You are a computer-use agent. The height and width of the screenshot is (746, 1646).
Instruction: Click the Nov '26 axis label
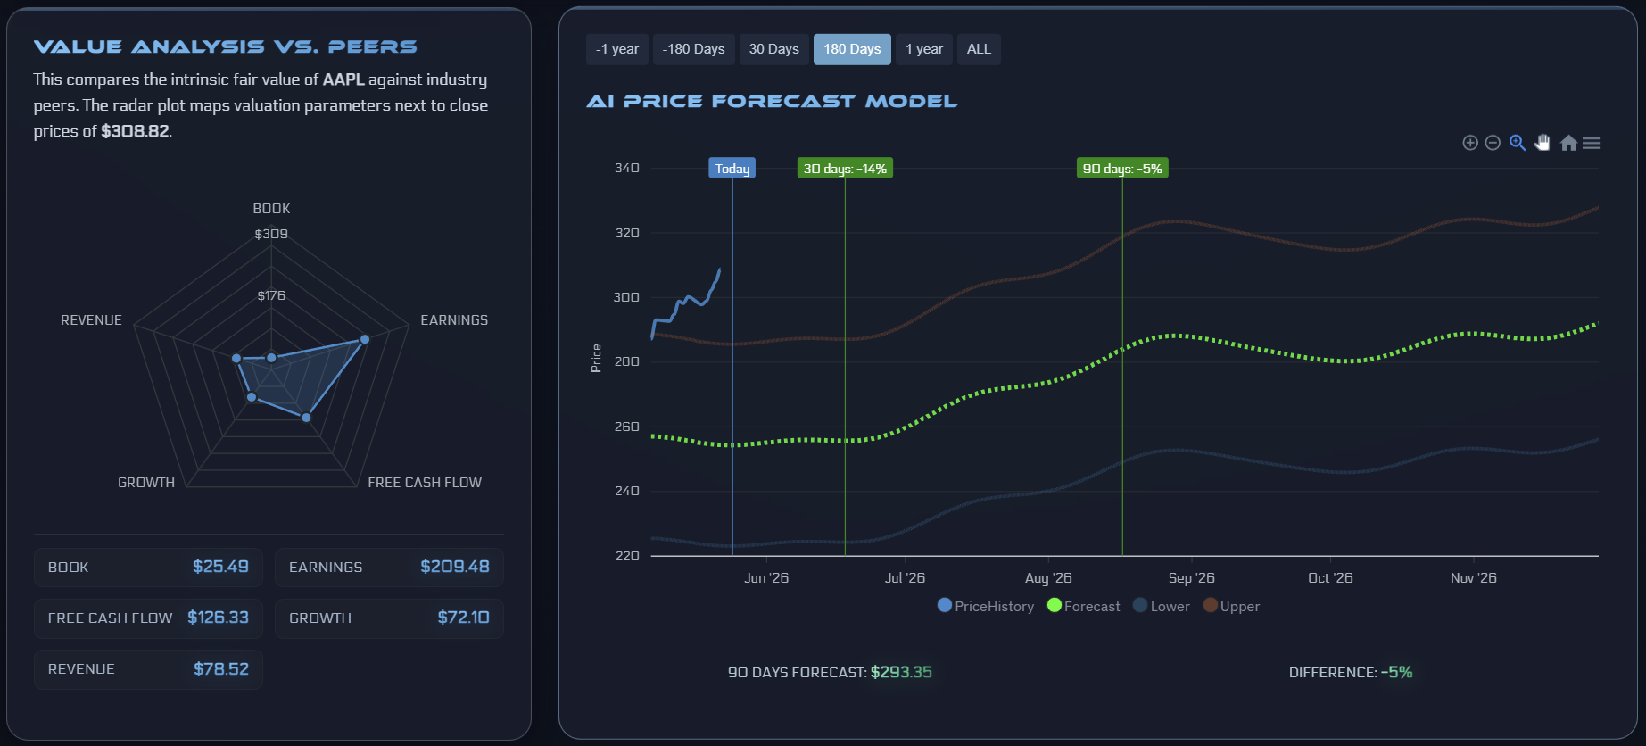(x=1474, y=578)
